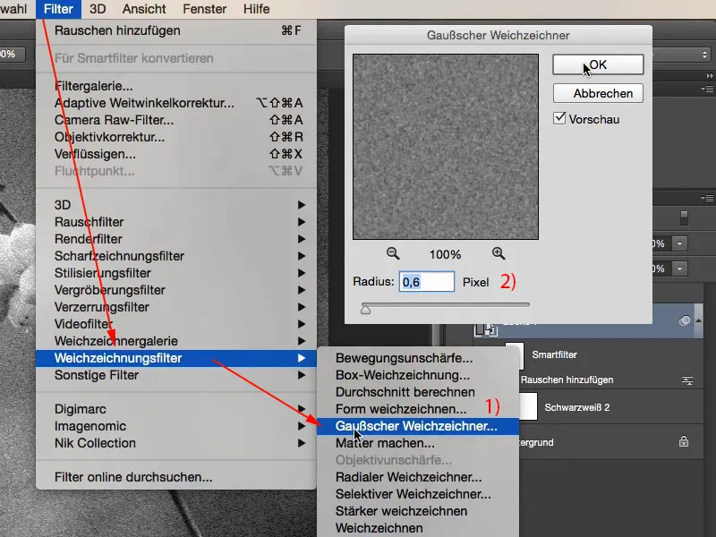Select Weichzeichnungsfilter menu entry
Screen dimensions: 716x537
coord(175,358)
